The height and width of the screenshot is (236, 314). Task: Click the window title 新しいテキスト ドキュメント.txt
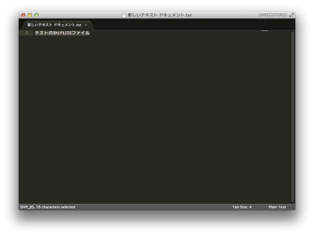tap(160, 15)
